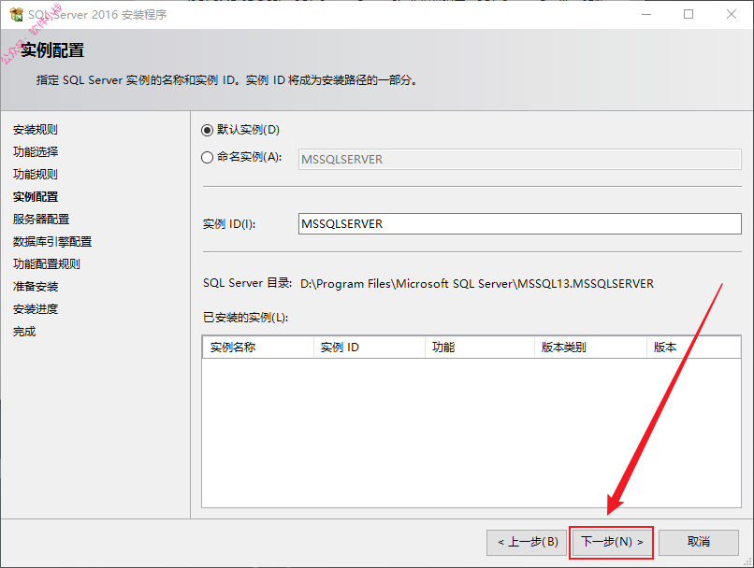This screenshot has width=754, height=568.
Task: Close the SQL Server 2016 setup window
Action: point(732,14)
